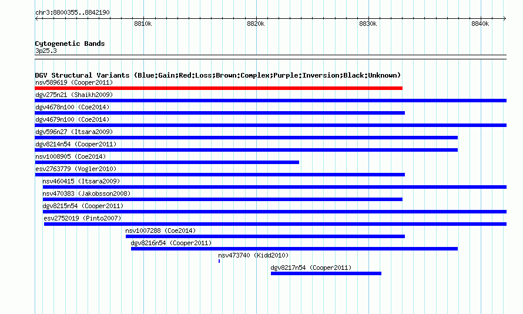
Task: Click the nsv1007288 blue variant bar
Action: coord(265,236)
